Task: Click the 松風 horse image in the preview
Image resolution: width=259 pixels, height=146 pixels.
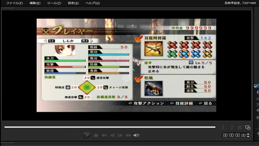Action: pos(154,89)
